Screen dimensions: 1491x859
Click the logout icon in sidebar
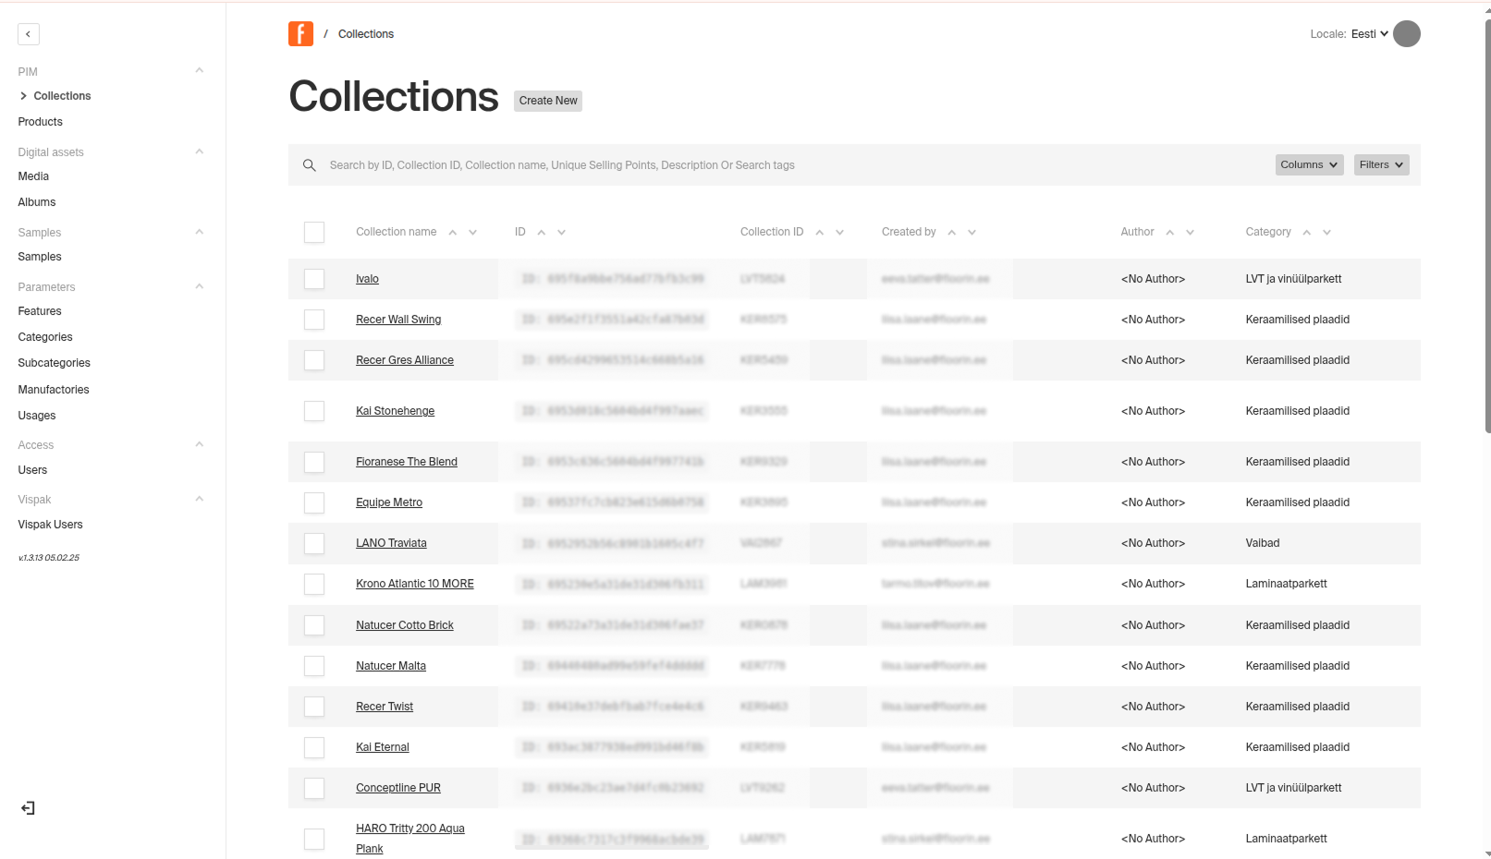point(29,808)
